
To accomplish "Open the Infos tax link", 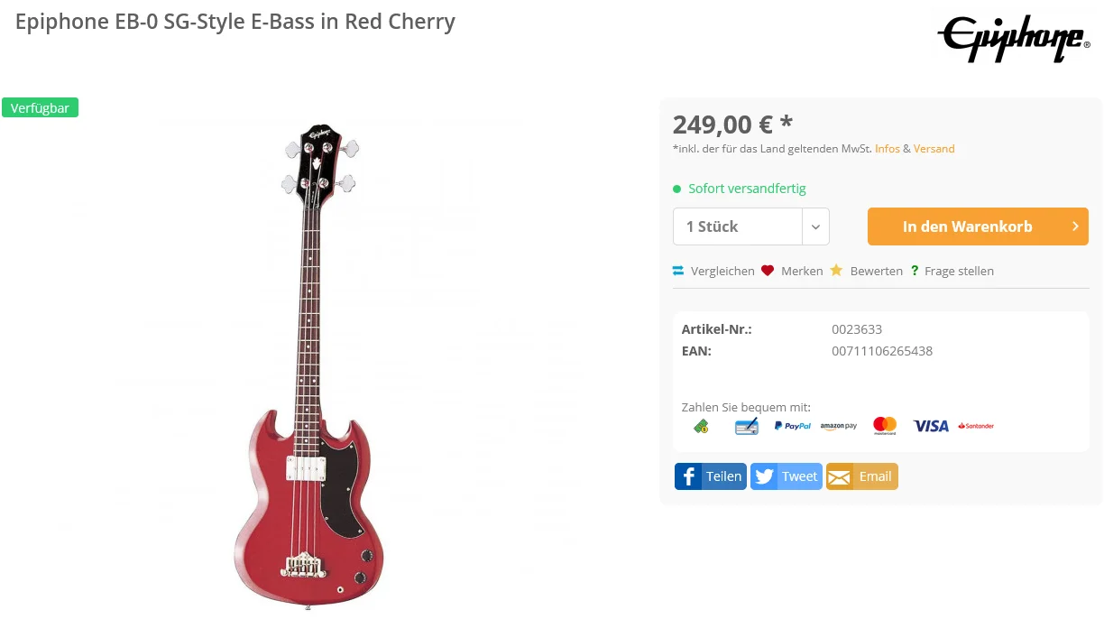I will (888, 149).
